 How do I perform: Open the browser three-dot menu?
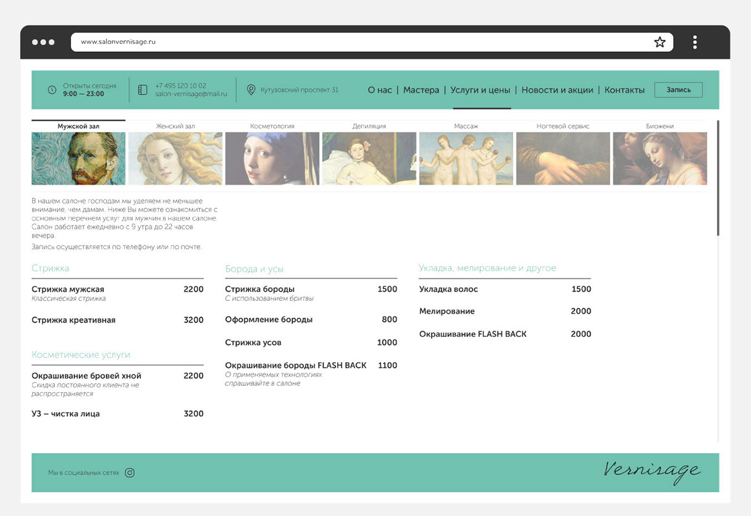pos(695,42)
